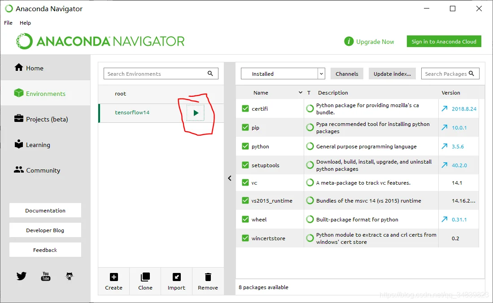The height and width of the screenshot is (303, 493).
Task: Uncheck the vc package checkbox
Action: pos(245,182)
